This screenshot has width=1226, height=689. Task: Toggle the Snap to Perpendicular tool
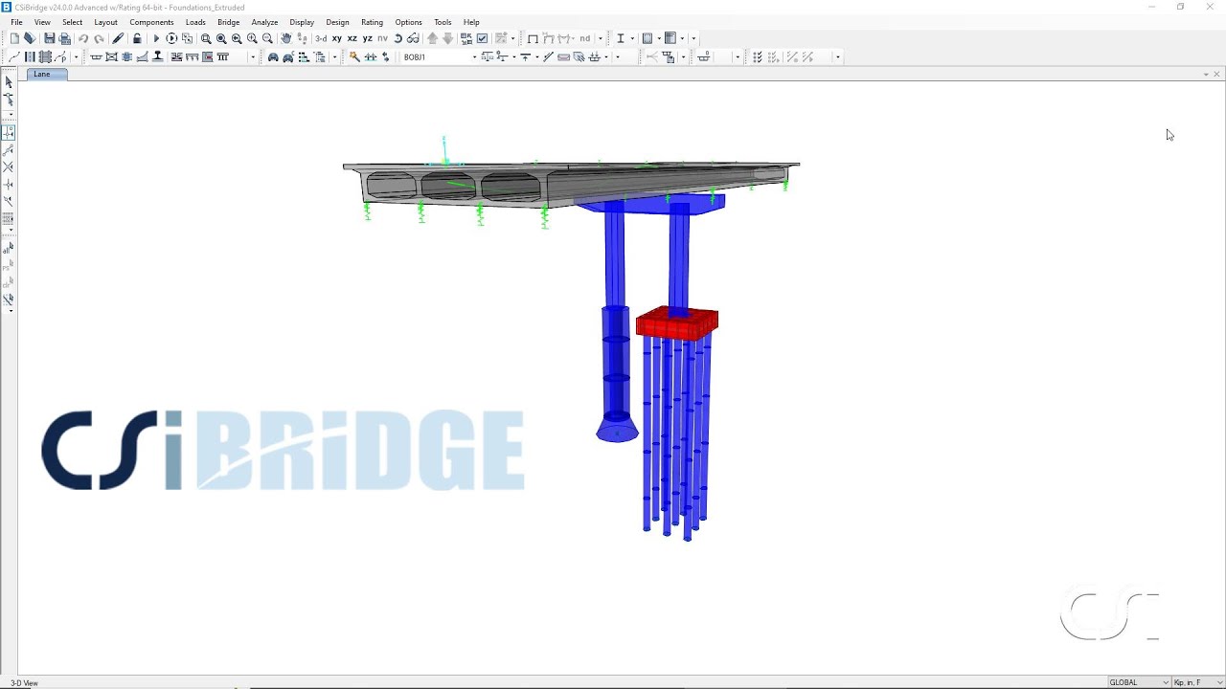pos(9,185)
